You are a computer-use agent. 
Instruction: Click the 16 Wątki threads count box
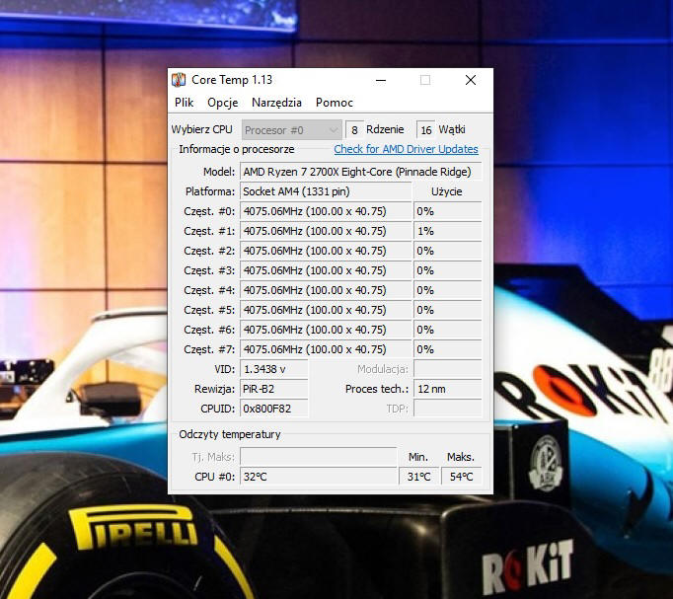click(425, 130)
